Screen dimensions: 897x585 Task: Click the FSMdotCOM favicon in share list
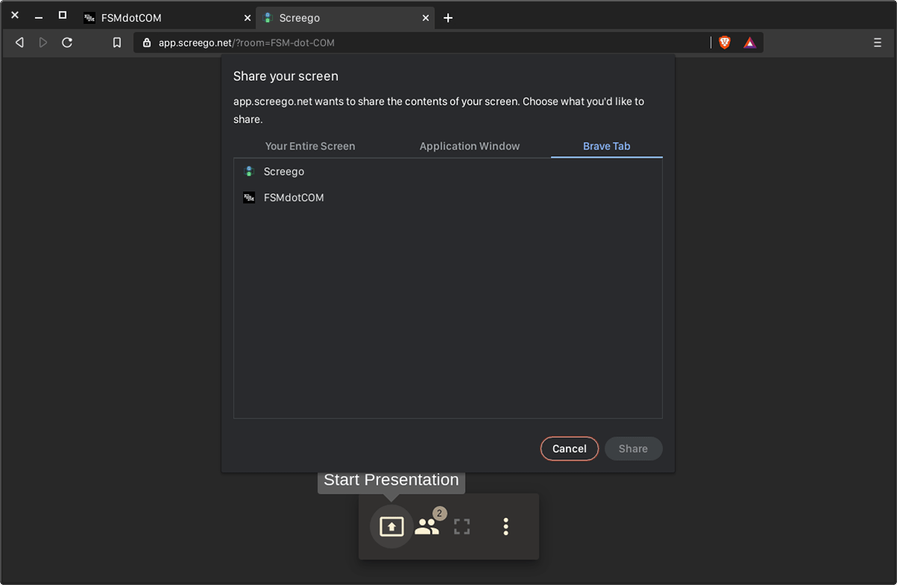pos(249,198)
